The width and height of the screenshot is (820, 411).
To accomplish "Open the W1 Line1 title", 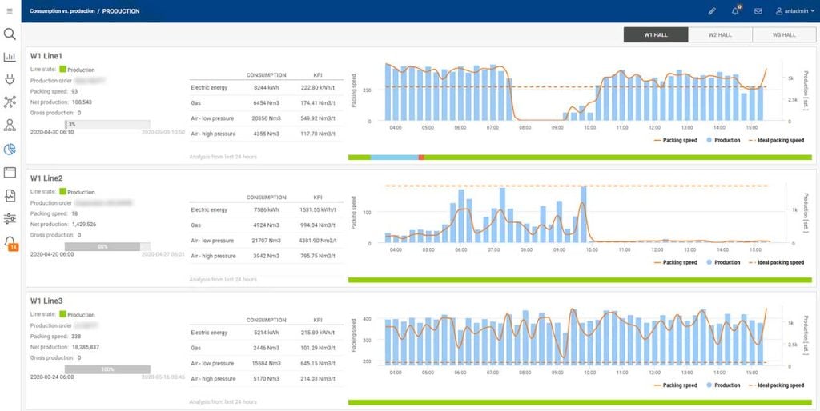I will point(46,56).
